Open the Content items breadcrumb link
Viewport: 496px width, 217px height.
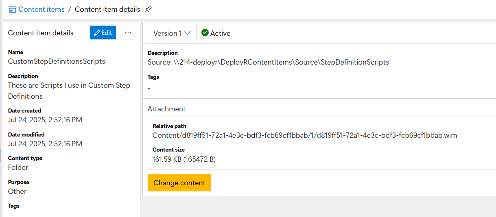click(x=41, y=9)
